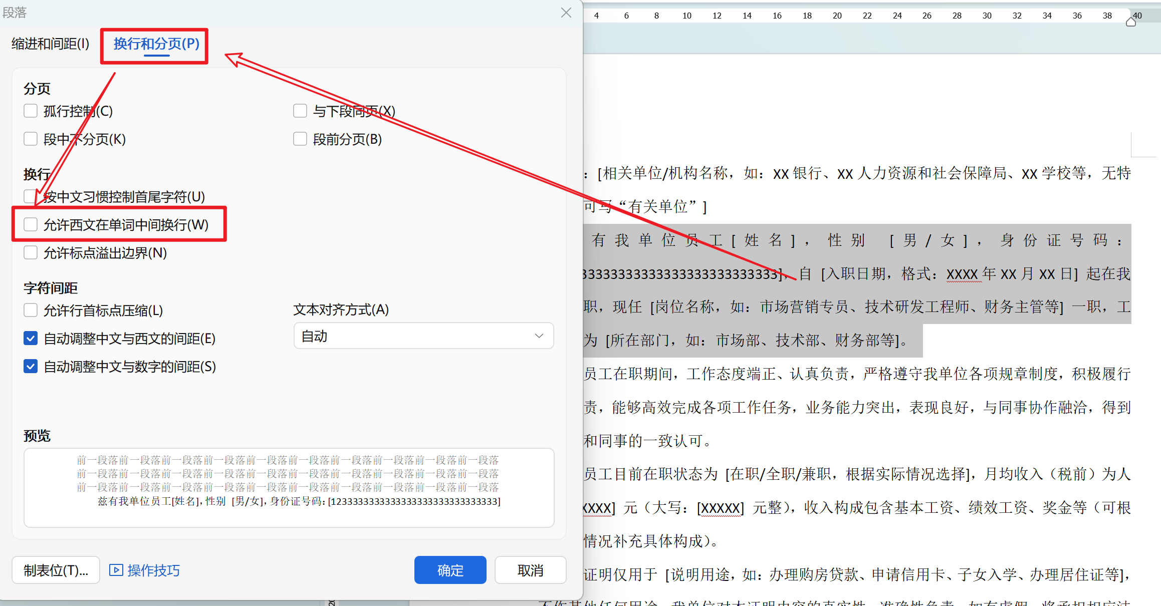The image size is (1161, 606).
Task: Check 允许行首标点压缩 option
Action: 31,310
